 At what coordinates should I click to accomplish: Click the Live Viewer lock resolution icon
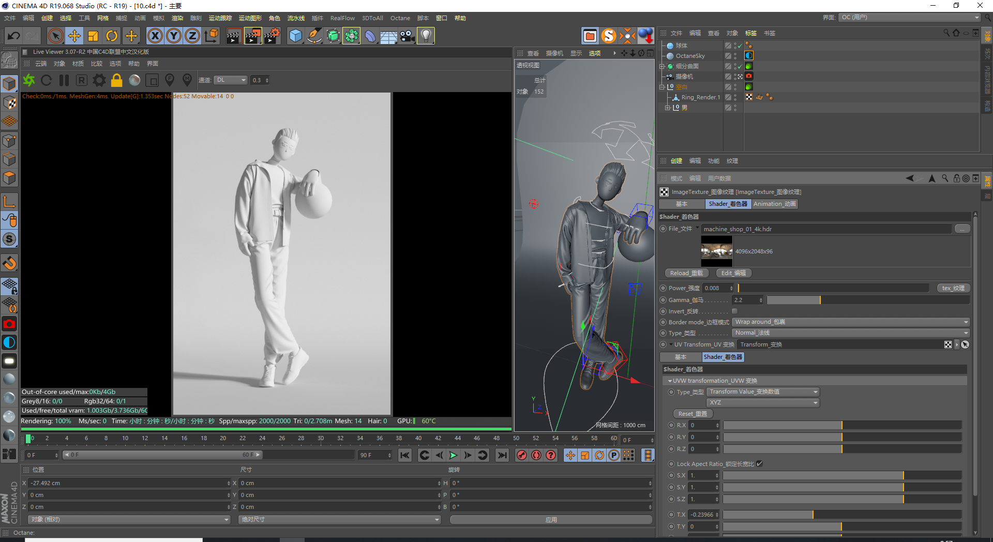117,80
